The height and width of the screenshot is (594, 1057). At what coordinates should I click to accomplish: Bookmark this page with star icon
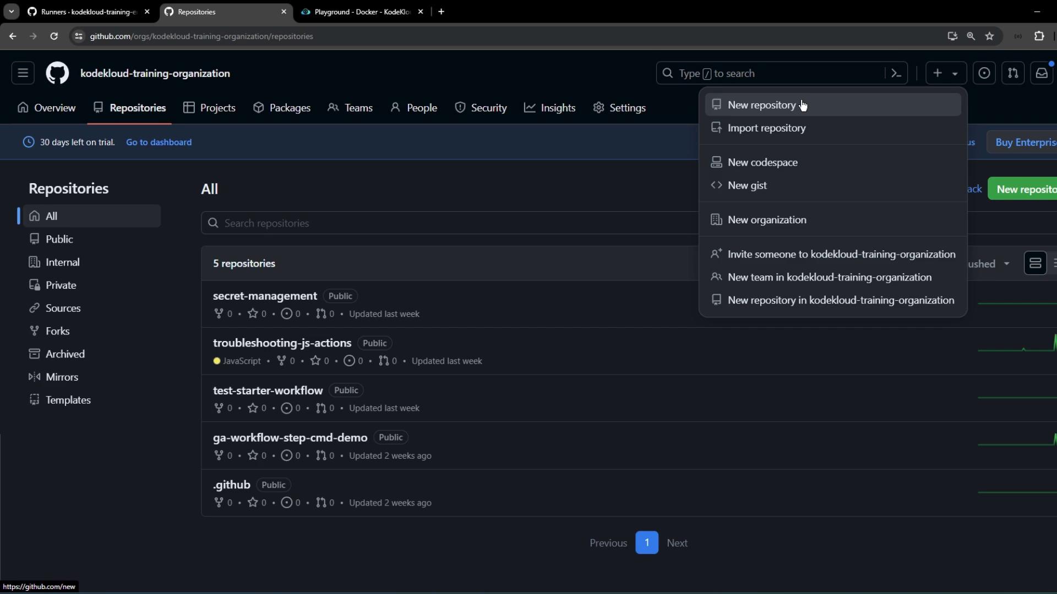tap(989, 36)
